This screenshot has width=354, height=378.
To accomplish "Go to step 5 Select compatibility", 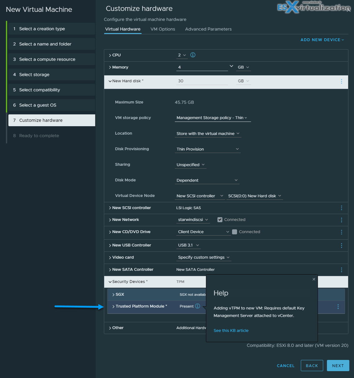I will 52,90.
